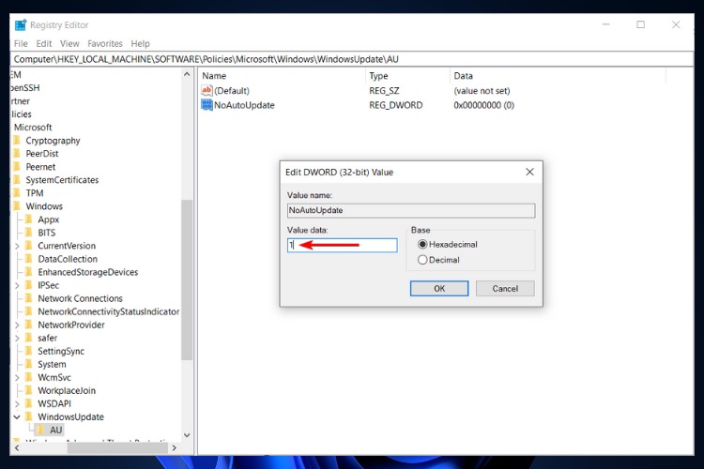This screenshot has width=704, height=469.
Task: Close the Edit DWORD dialog with X
Action: pyautogui.click(x=529, y=172)
